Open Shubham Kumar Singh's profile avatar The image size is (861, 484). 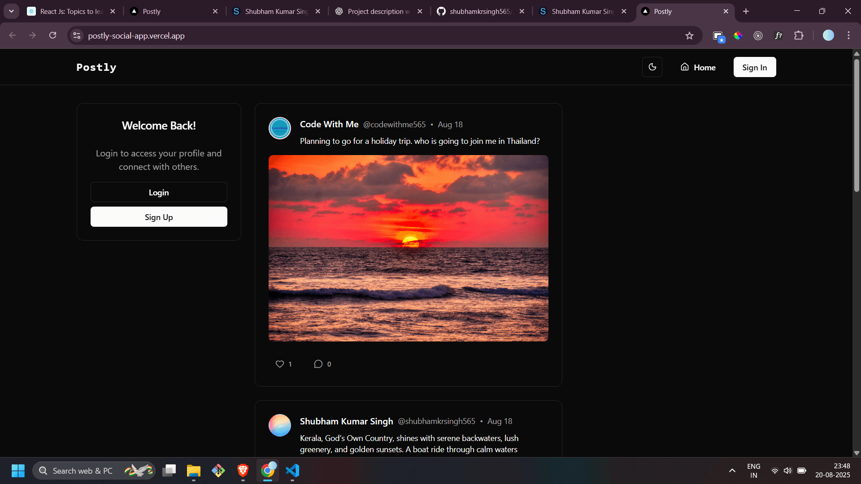coord(279,425)
